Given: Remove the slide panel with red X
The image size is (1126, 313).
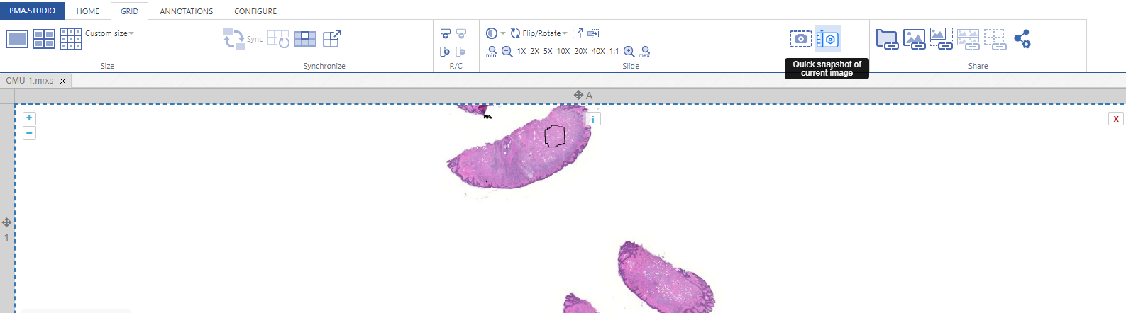Looking at the screenshot, I should tap(1115, 119).
